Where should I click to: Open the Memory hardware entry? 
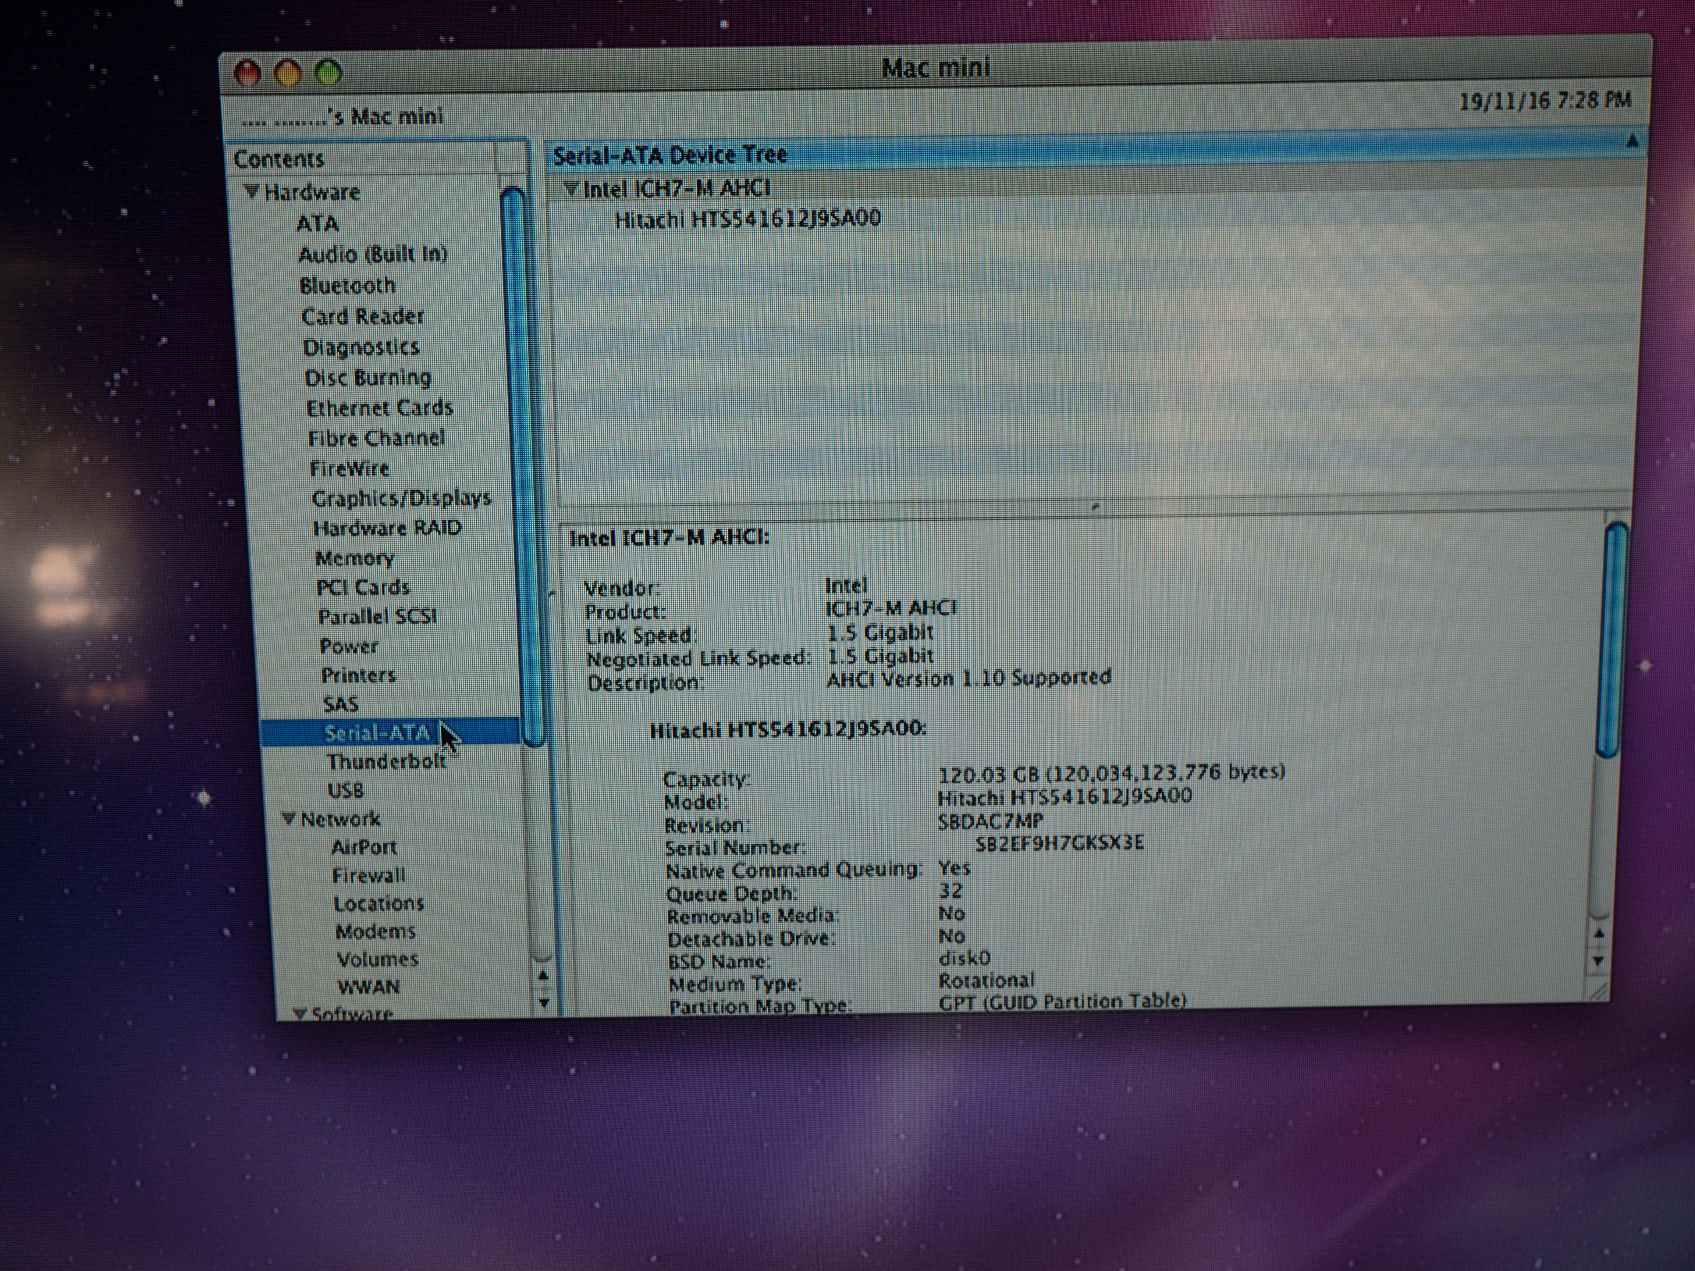pos(354,559)
